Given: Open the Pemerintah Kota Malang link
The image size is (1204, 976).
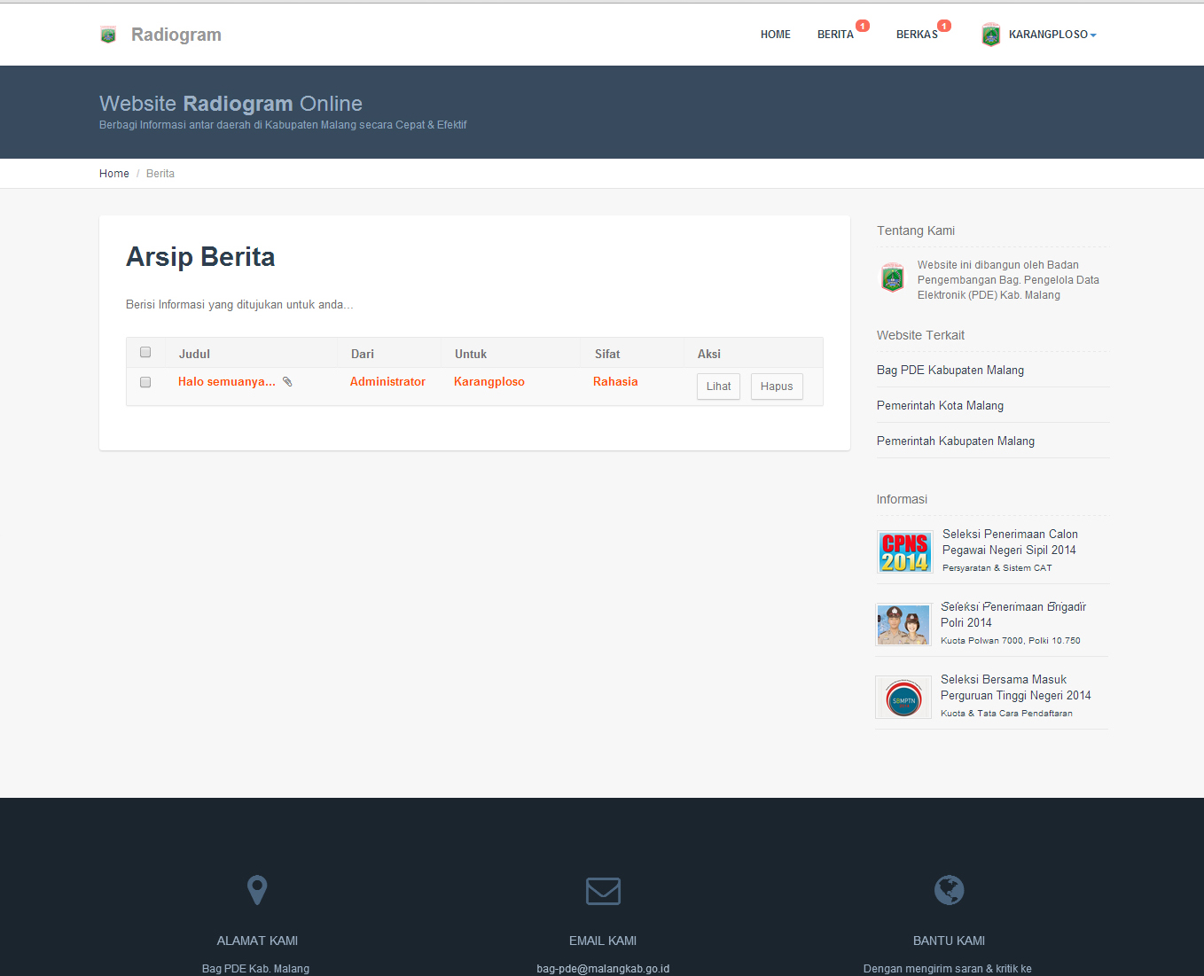Looking at the screenshot, I should (x=940, y=405).
